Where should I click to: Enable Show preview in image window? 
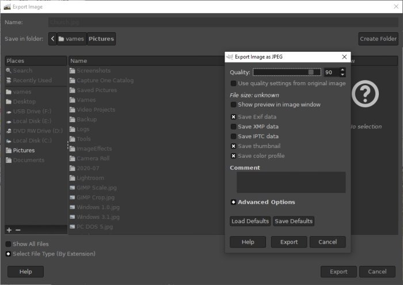233,105
